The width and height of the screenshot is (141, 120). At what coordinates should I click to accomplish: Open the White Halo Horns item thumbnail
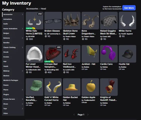click(x=35, y=21)
